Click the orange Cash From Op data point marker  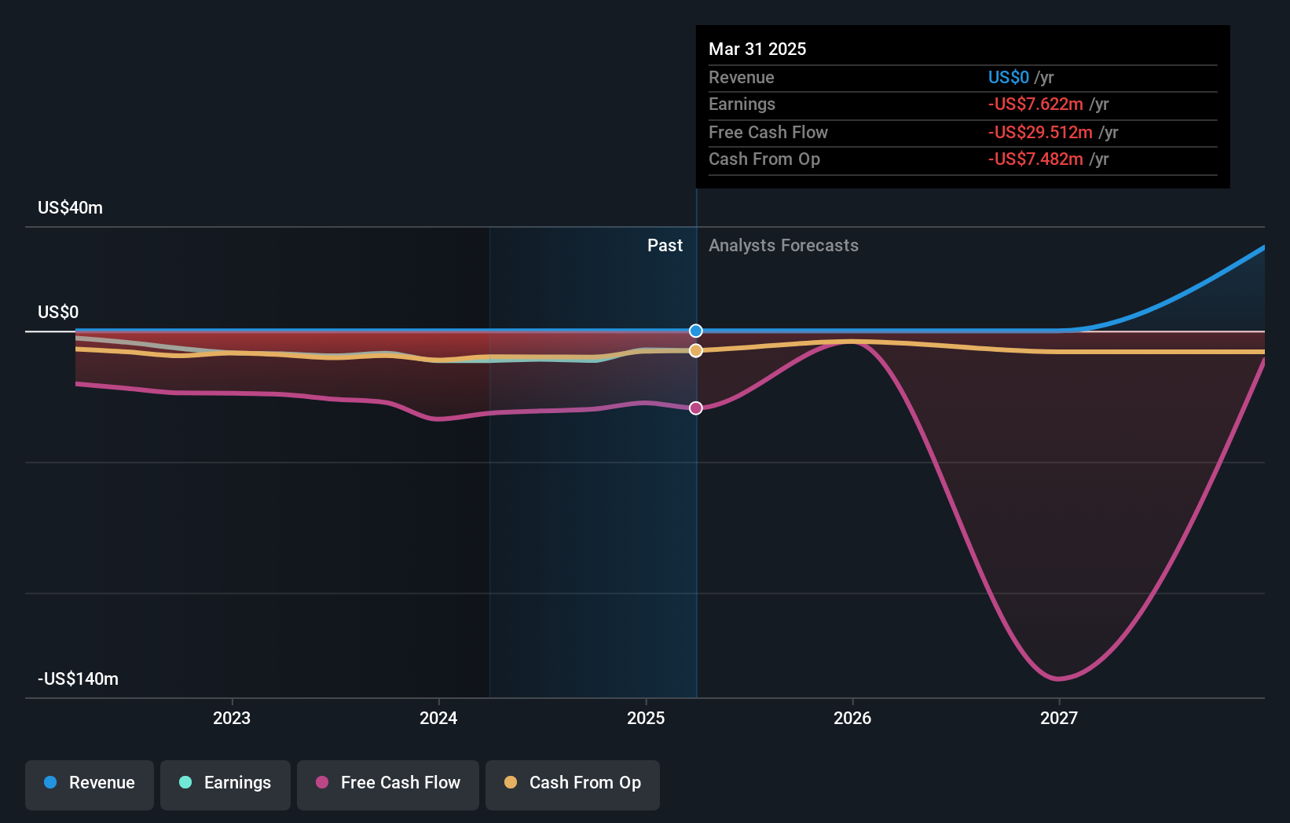tap(696, 350)
